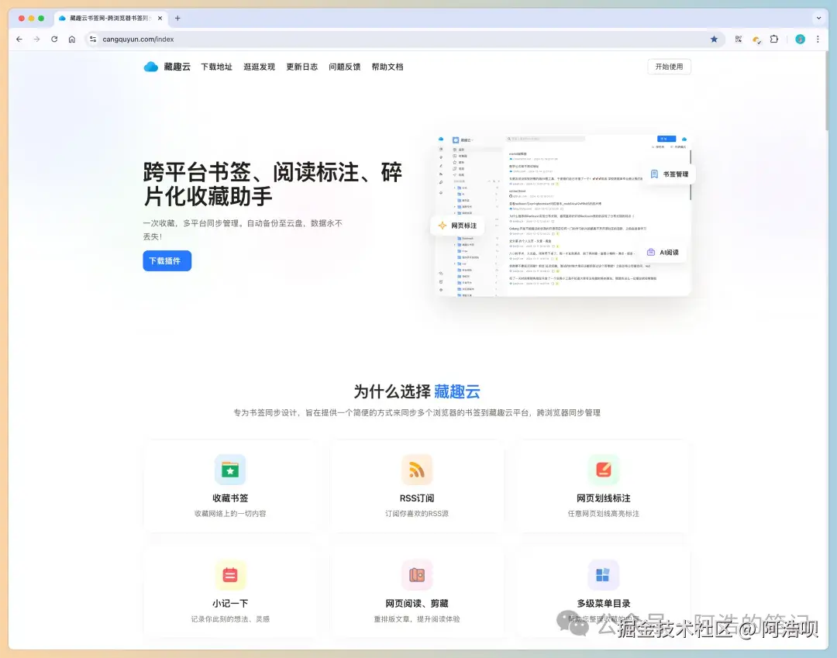Click the AI阅读 floating label
This screenshot has width=837, height=658.
663,253
